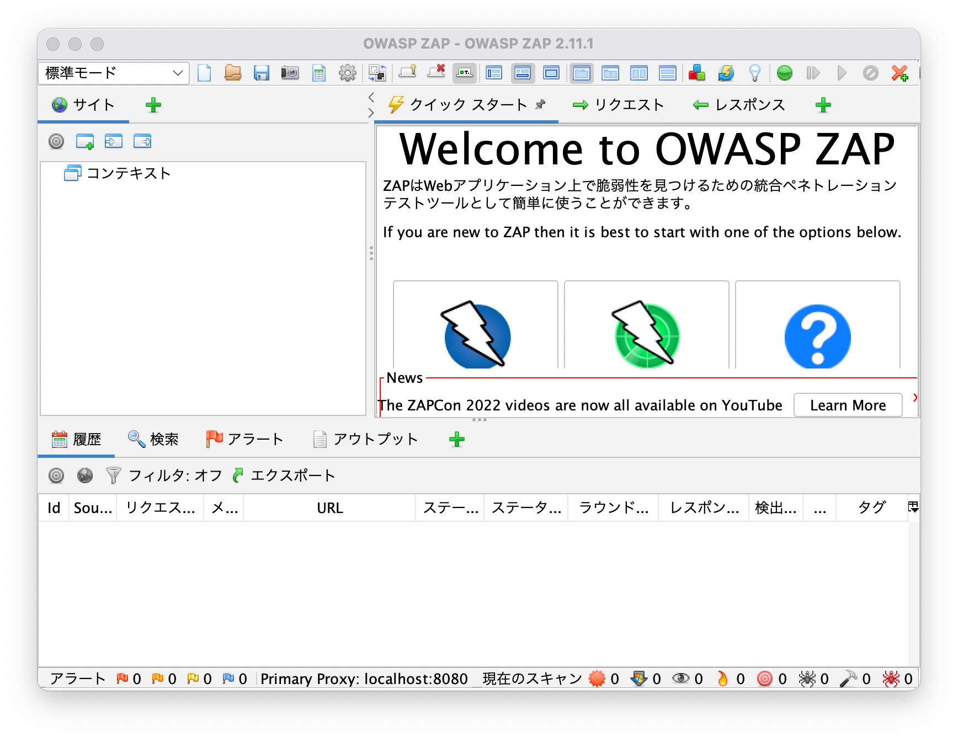Select the コンテキスト tree node
The height and width of the screenshot is (737, 958).
point(118,173)
